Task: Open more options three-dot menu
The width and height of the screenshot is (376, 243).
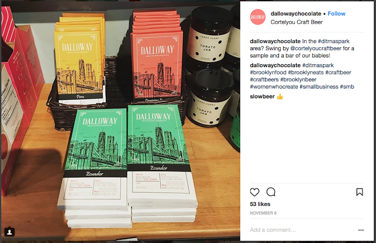Action: pos(361,230)
